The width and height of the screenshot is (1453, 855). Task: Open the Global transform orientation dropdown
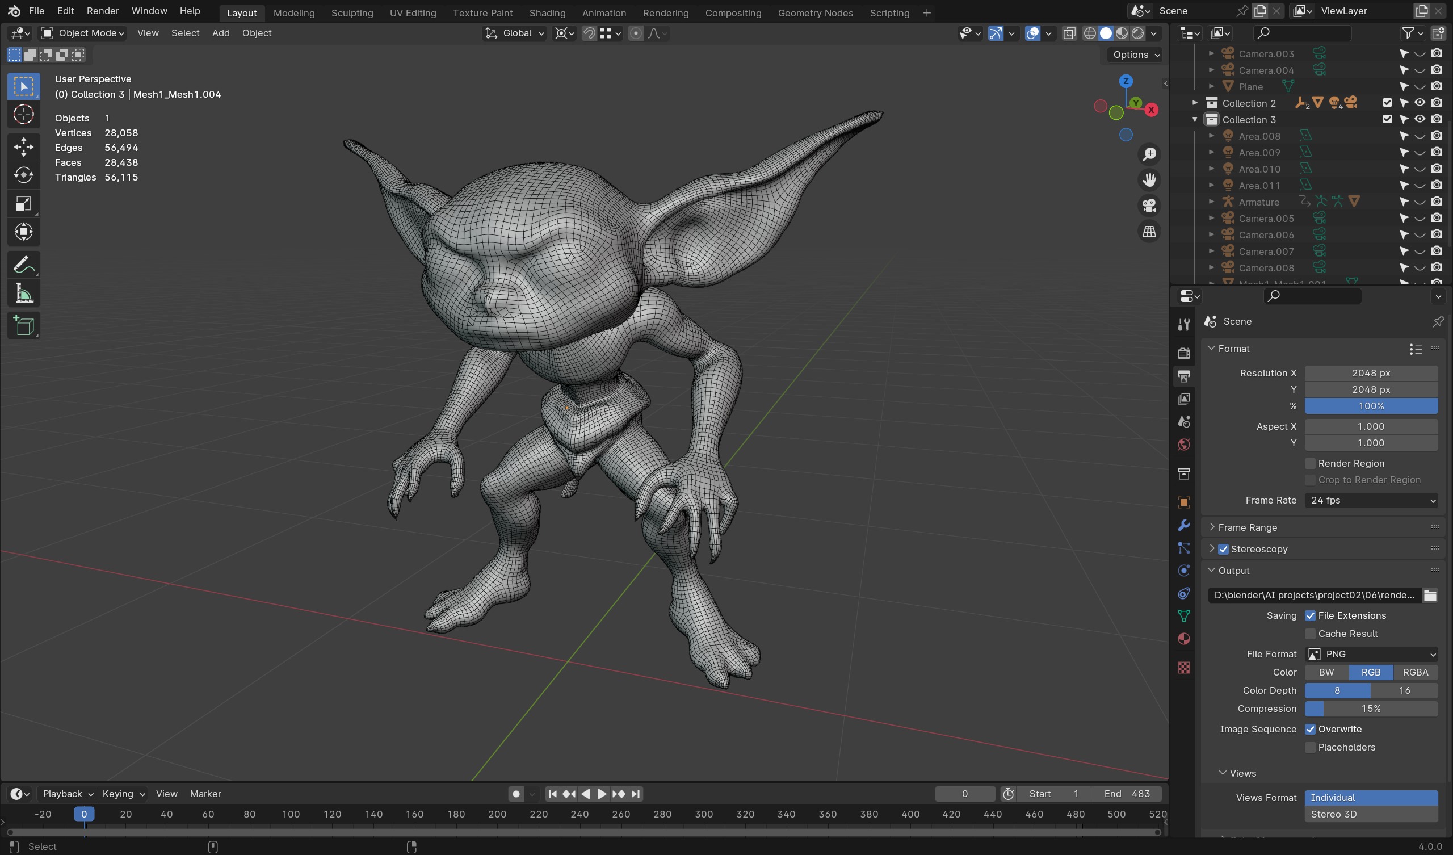(514, 33)
